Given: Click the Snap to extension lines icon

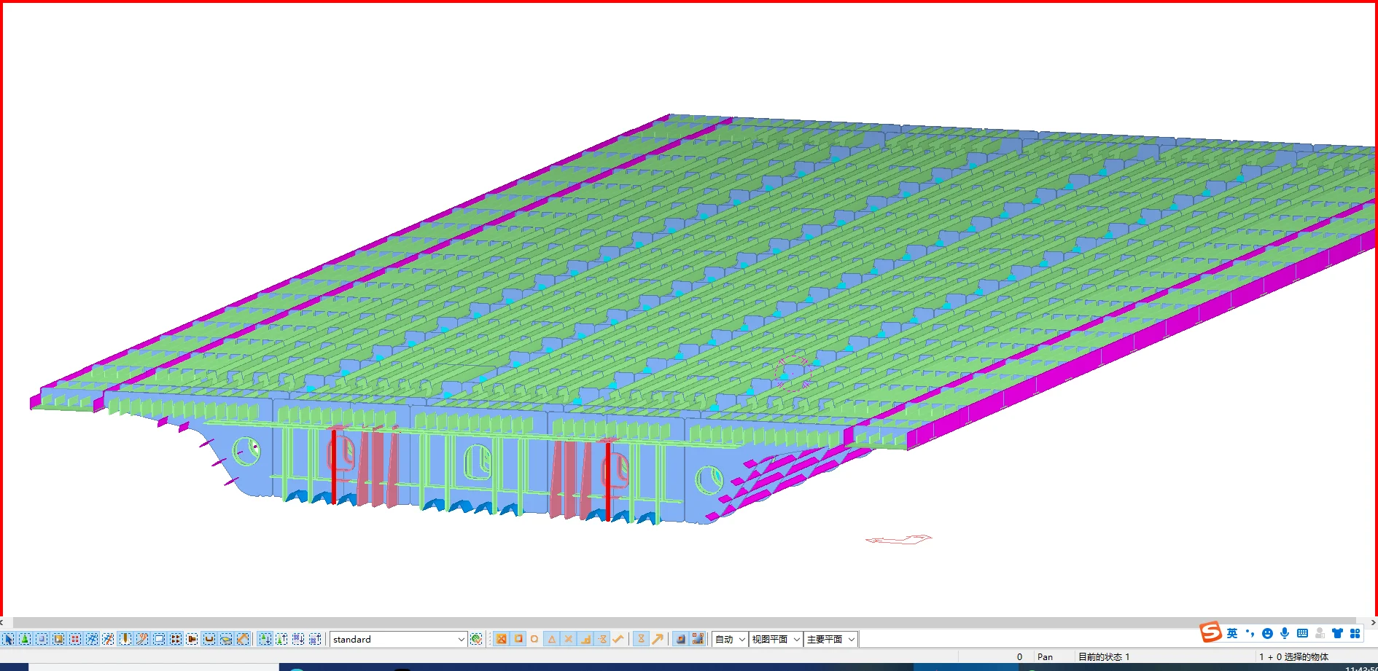Looking at the screenshot, I should tap(602, 639).
